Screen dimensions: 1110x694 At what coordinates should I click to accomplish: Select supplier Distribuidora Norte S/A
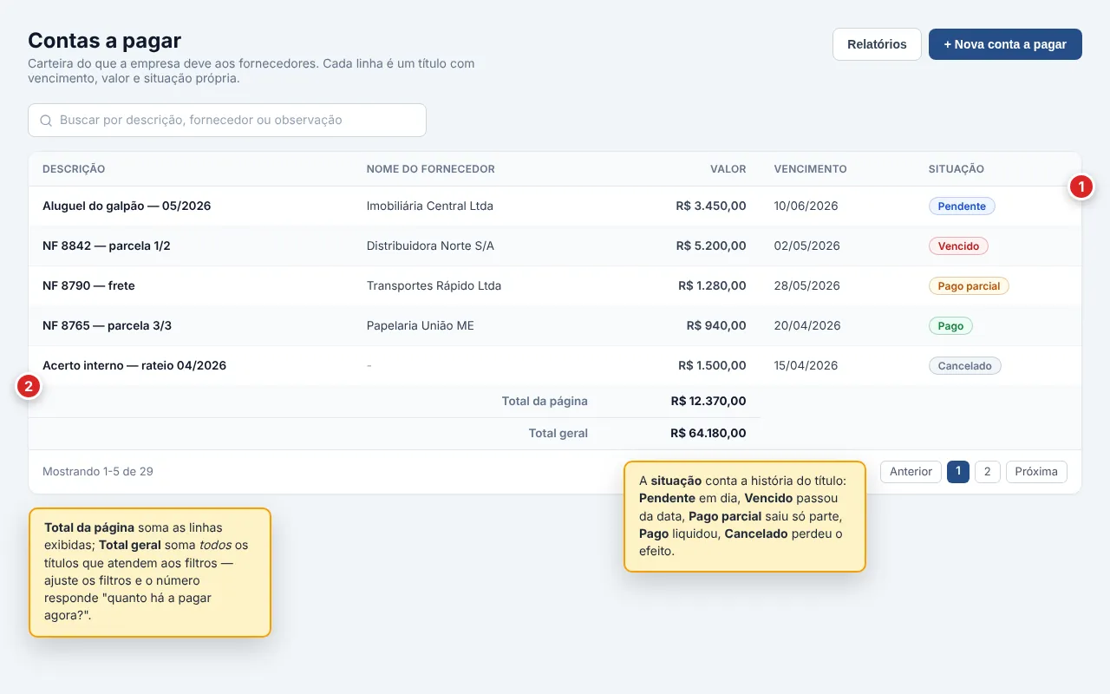(430, 246)
